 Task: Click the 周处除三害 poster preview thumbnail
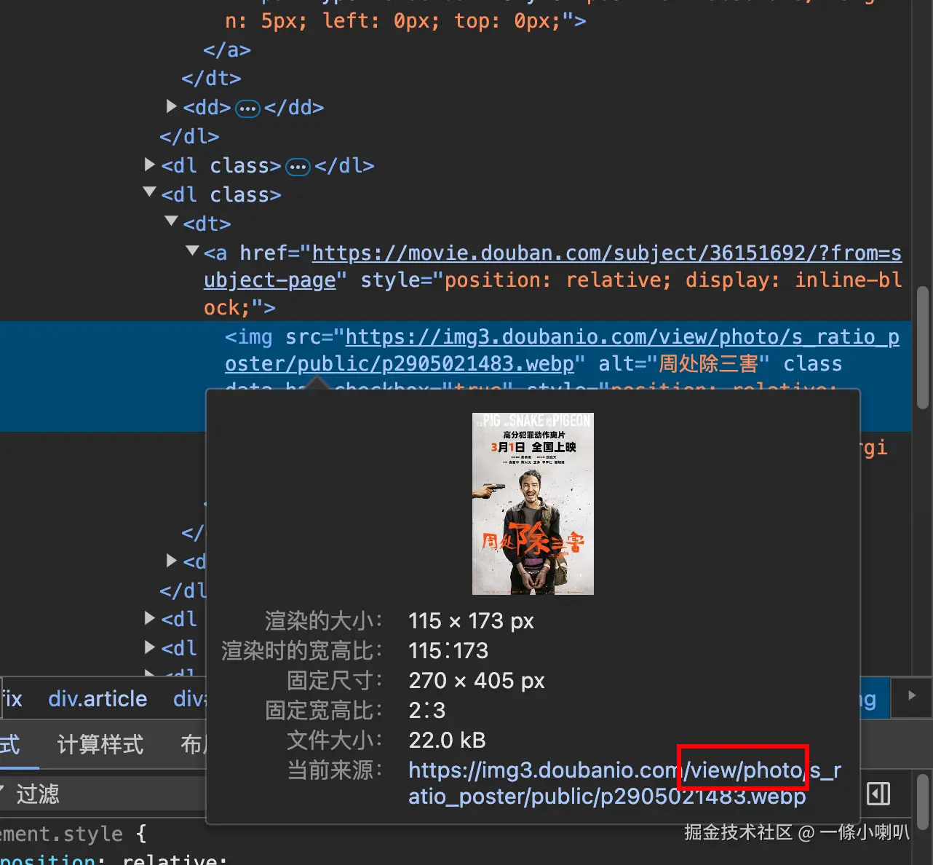(533, 504)
